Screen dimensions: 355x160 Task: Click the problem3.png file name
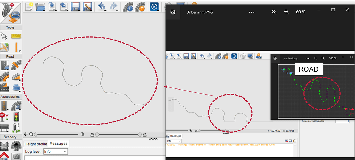coord(290,58)
